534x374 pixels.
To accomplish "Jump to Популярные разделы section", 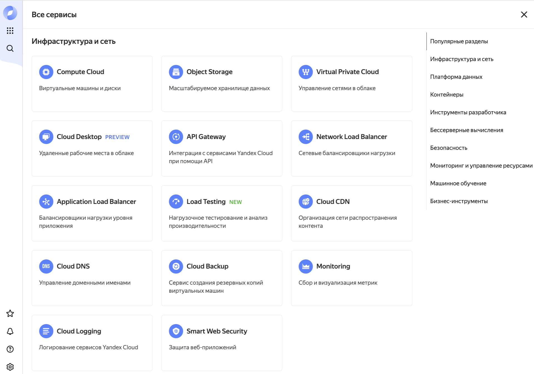I will coord(459,41).
